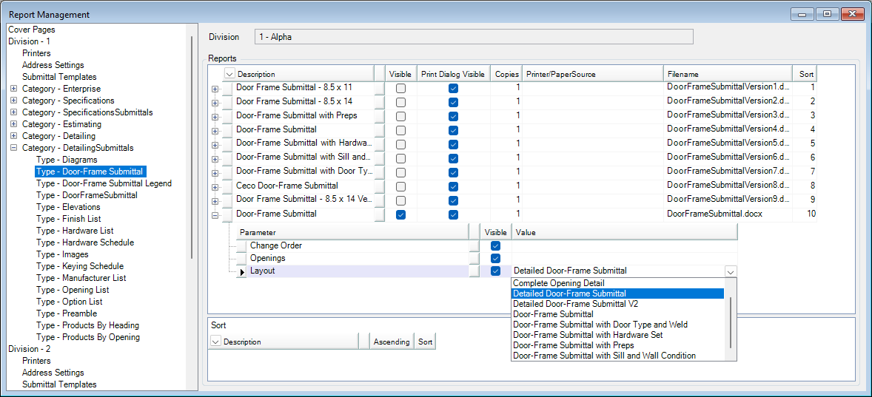Toggle Visible checkbox for Change Order parameter

point(496,245)
